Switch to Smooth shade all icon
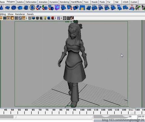Image resolution: width=145 pixels, height=122 pixels. pos(34,18)
